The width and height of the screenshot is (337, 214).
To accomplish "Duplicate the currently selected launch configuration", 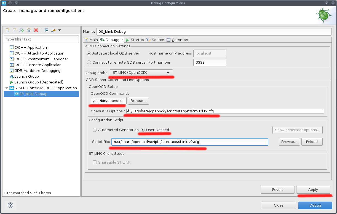I will 29,30.
